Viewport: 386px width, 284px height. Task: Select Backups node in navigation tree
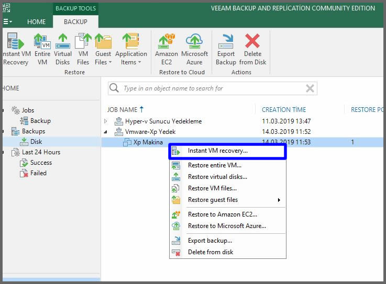34,131
